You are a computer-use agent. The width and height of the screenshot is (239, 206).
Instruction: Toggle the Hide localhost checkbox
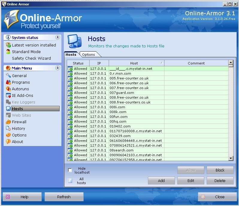click(70, 170)
